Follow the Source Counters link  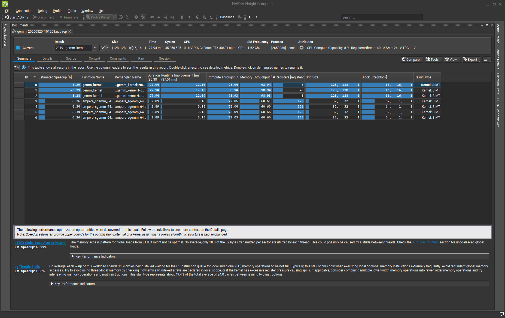[425, 242]
